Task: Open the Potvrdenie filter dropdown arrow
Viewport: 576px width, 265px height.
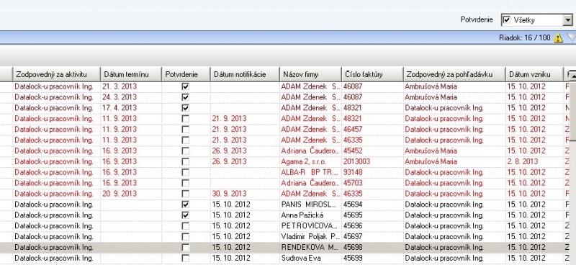Action: (x=567, y=20)
